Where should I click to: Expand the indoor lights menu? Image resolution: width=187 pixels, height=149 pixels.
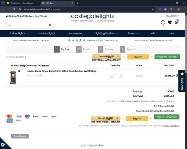point(19,33)
